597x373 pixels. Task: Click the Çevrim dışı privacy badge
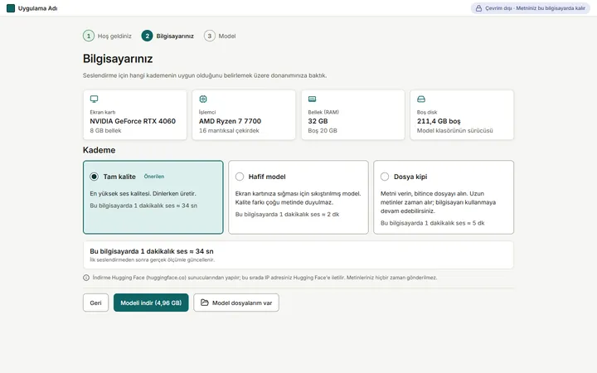531,8
